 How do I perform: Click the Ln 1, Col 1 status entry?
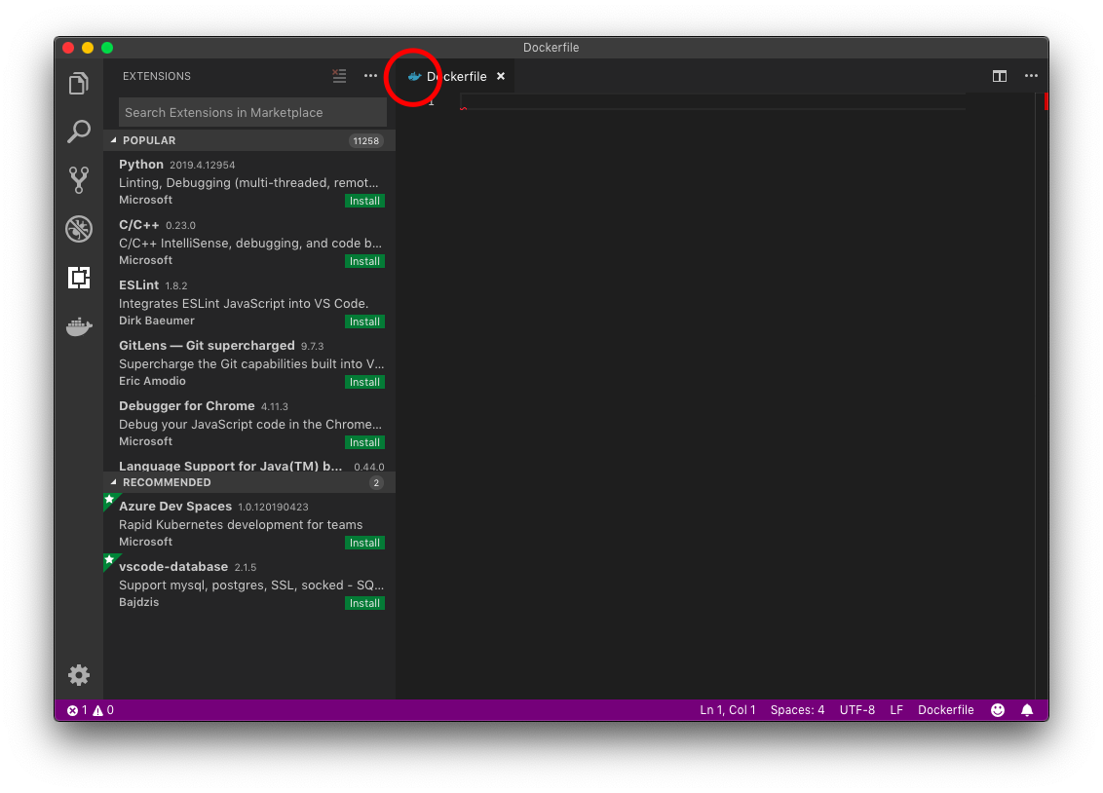click(727, 710)
